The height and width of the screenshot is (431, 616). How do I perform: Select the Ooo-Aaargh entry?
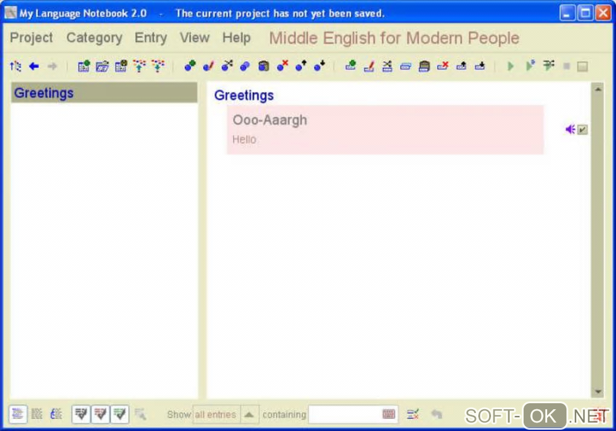coord(385,130)
